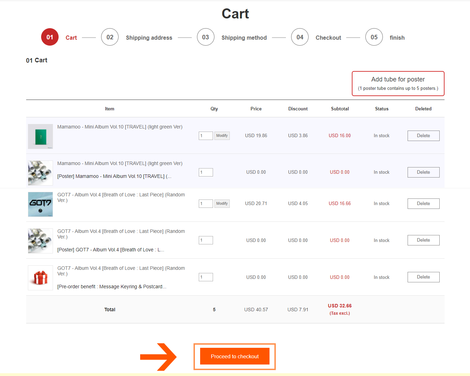Screen dimensions: 470x376
Task: Click the Total row label
Action: click(110, 310)
